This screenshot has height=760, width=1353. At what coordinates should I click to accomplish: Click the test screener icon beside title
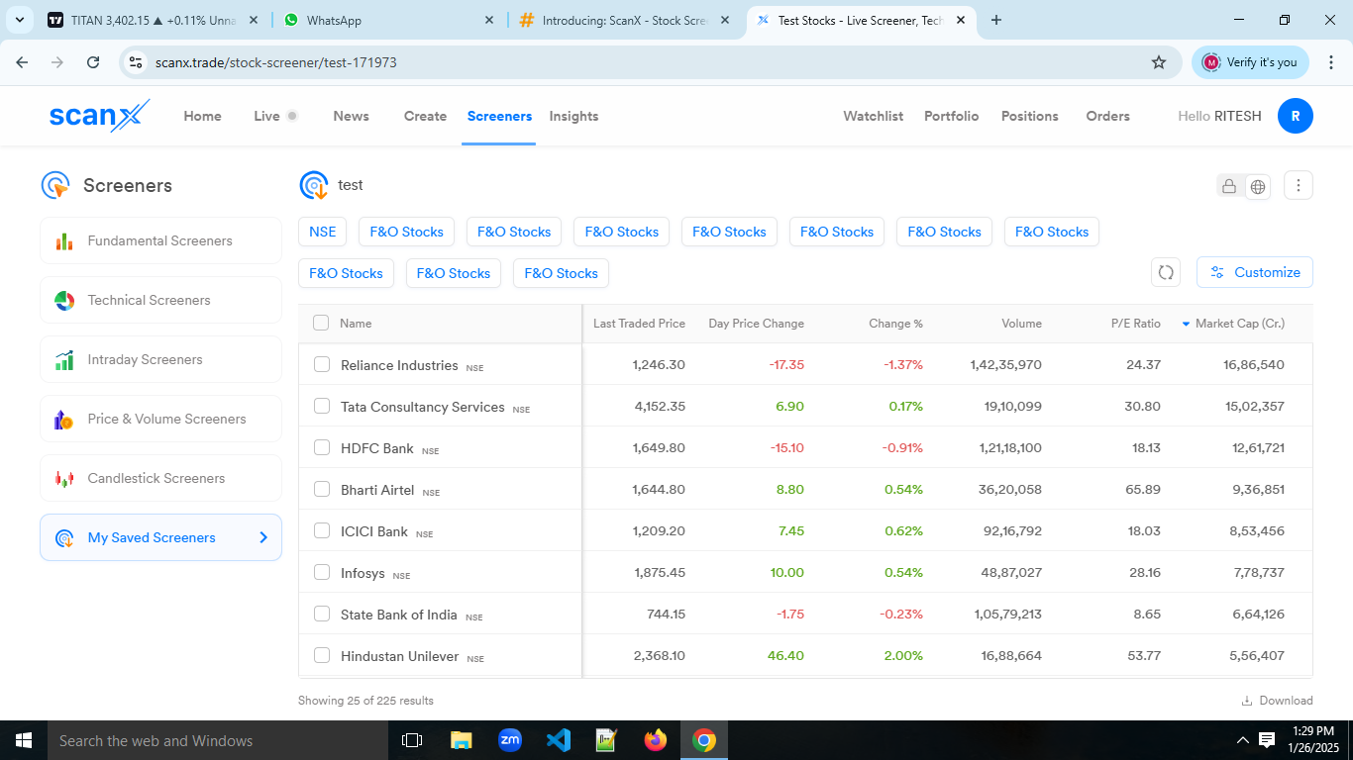tap(314, 185)
